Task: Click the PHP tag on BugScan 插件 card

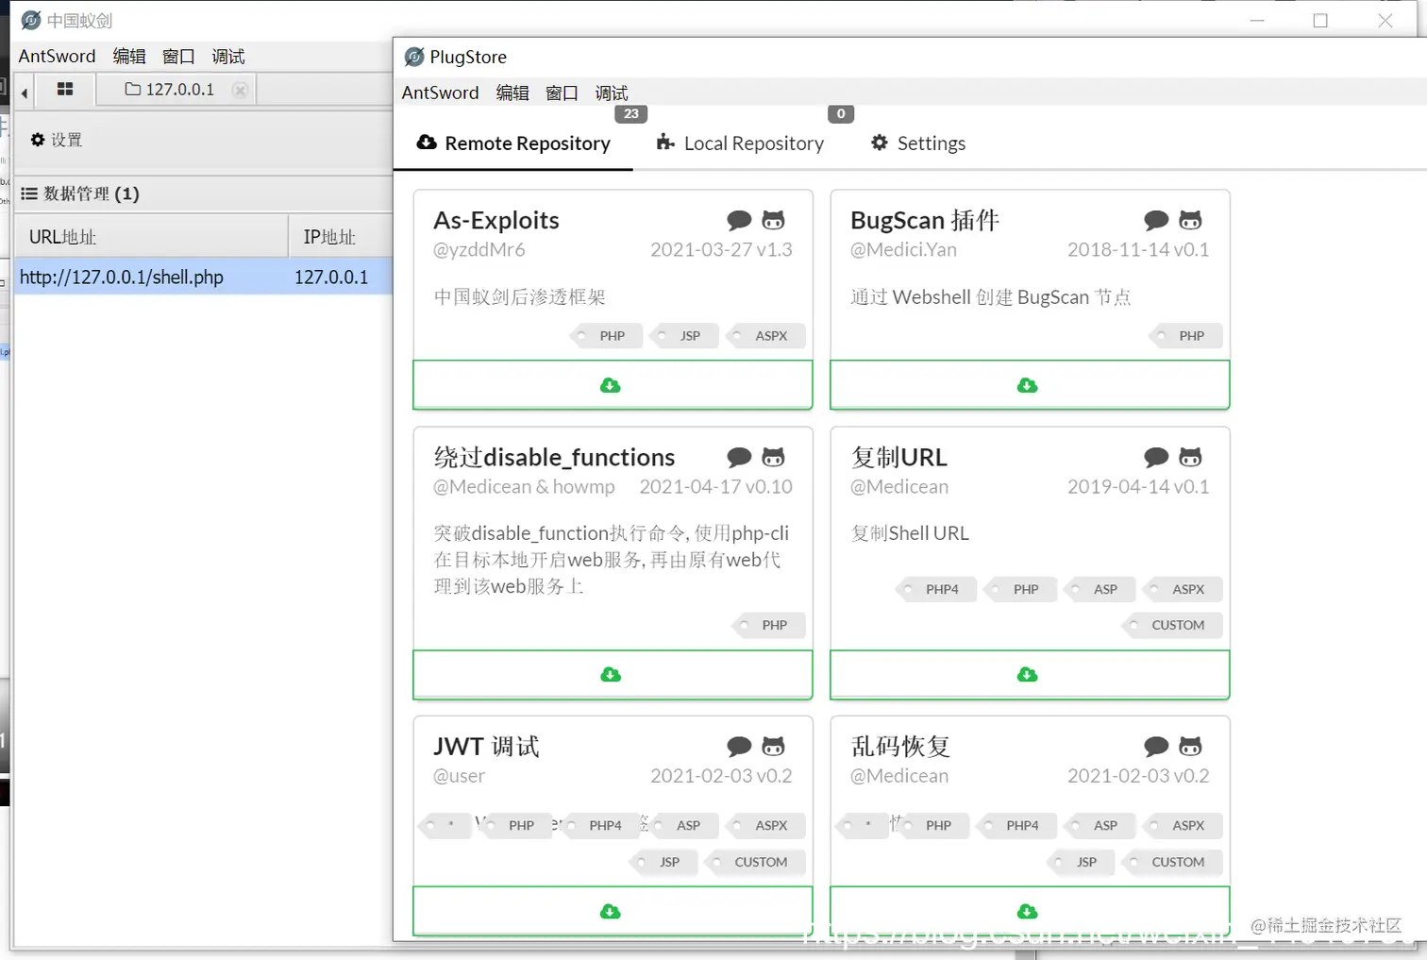Action: (1186, 336)
